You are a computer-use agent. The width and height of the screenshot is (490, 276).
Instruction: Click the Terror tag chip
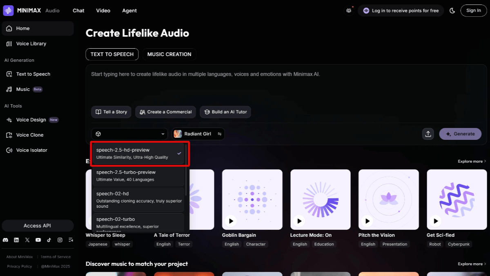(x=184, y=244)
